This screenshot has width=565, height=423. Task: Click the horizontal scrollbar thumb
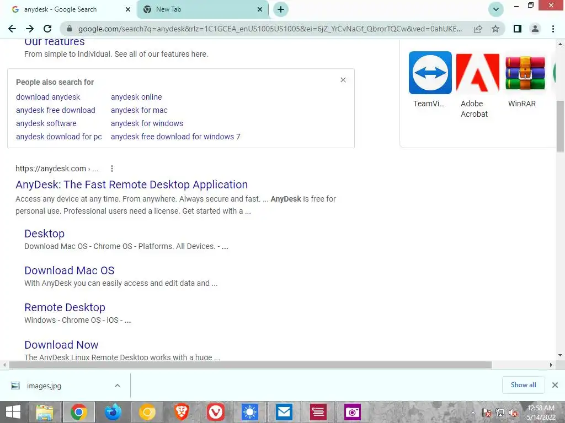(x=250, y=365)
